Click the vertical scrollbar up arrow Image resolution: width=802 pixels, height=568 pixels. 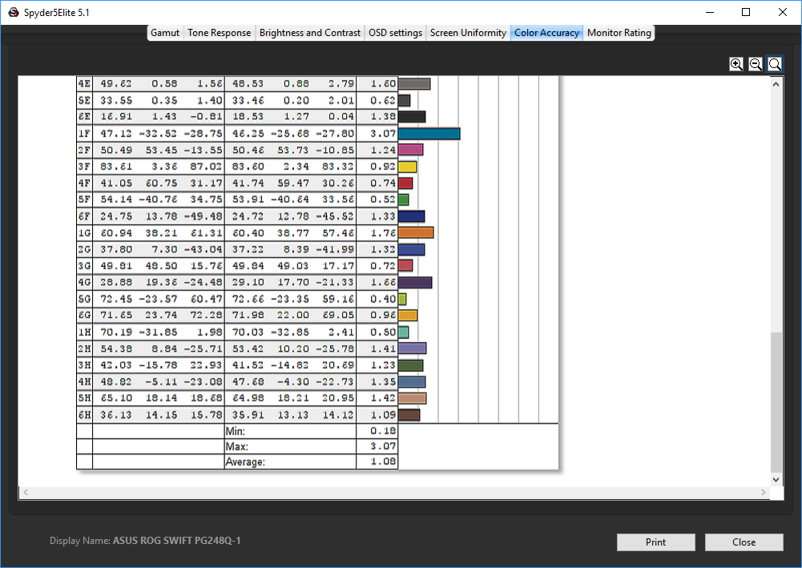pyautogui.click(x=776, y=83)
